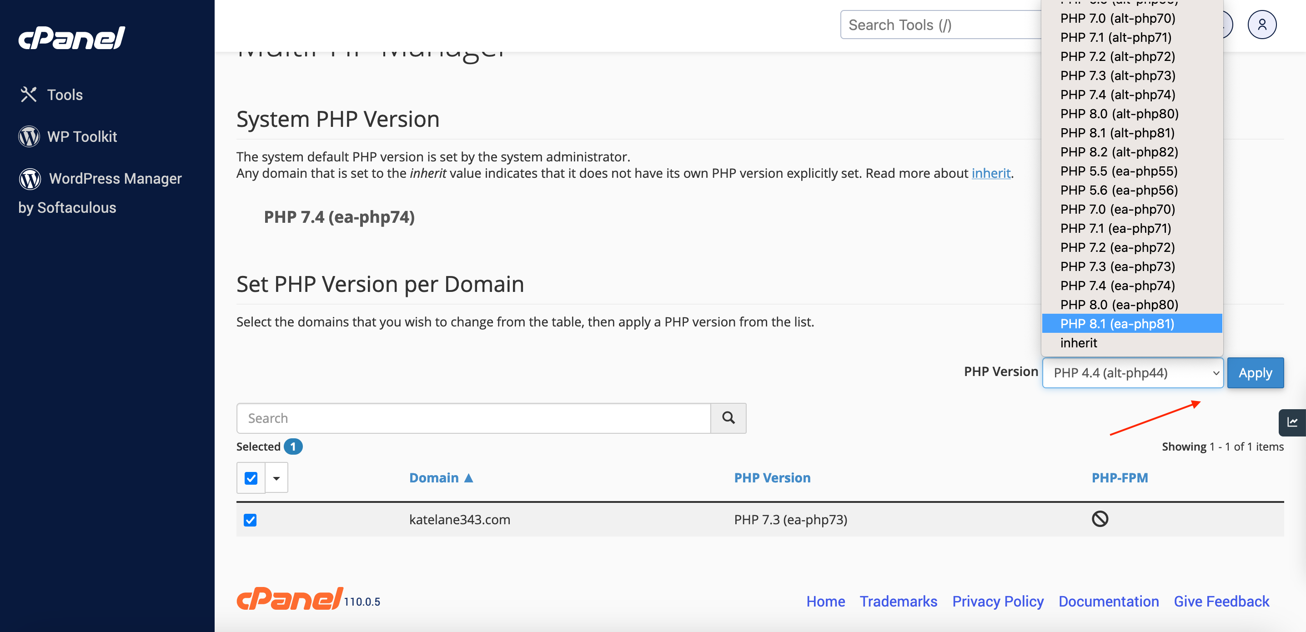Click the cPanel logo in sidebar
This screenshot has height=632, width=1306.
pyautogui.click(x=71, y=38)
